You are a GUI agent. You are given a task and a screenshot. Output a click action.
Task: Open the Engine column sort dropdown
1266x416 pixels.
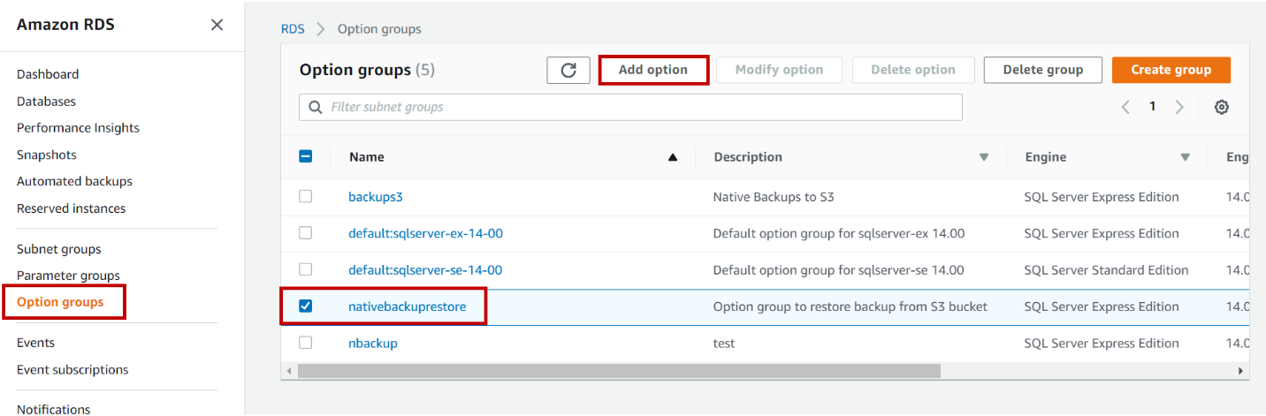tap(1185, 157)
